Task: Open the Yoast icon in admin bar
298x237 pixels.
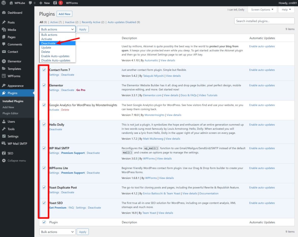Action: (55, 3)
